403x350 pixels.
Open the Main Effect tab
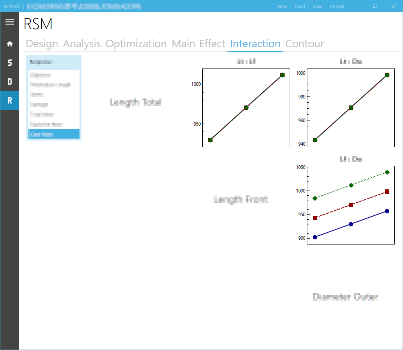[198, 44]
